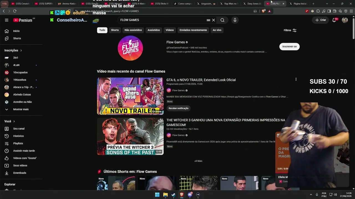Select the Assistidos filter chip
Image resolution: width=355 pixels, height=199 pixels.
[x=154, y=30]
